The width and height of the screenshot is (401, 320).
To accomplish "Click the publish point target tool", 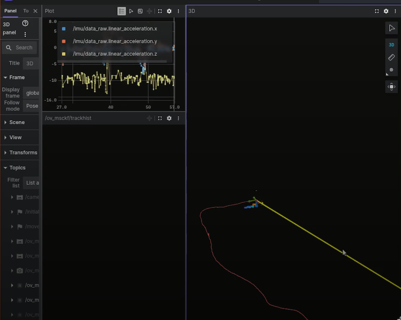I will pyautogui.click(x=392, y=70).
